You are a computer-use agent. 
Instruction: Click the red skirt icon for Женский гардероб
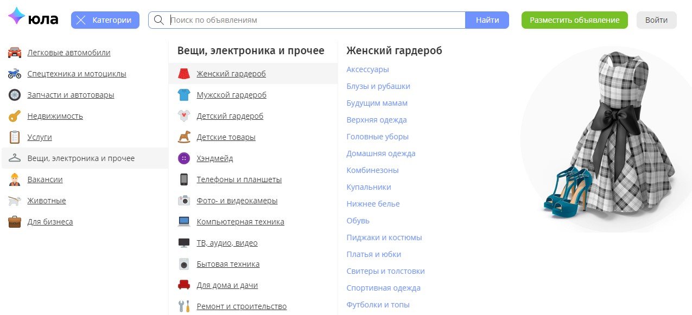click(x=184, y=74)
